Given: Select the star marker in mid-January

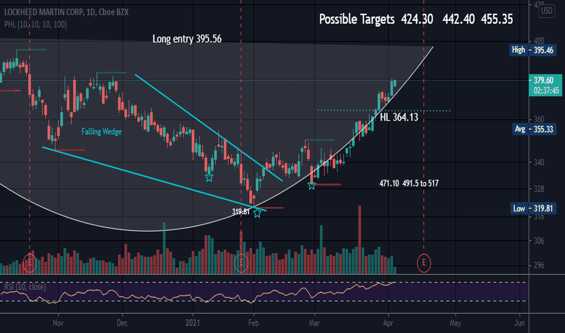Looking at the screenshot, I should point(209,177).
